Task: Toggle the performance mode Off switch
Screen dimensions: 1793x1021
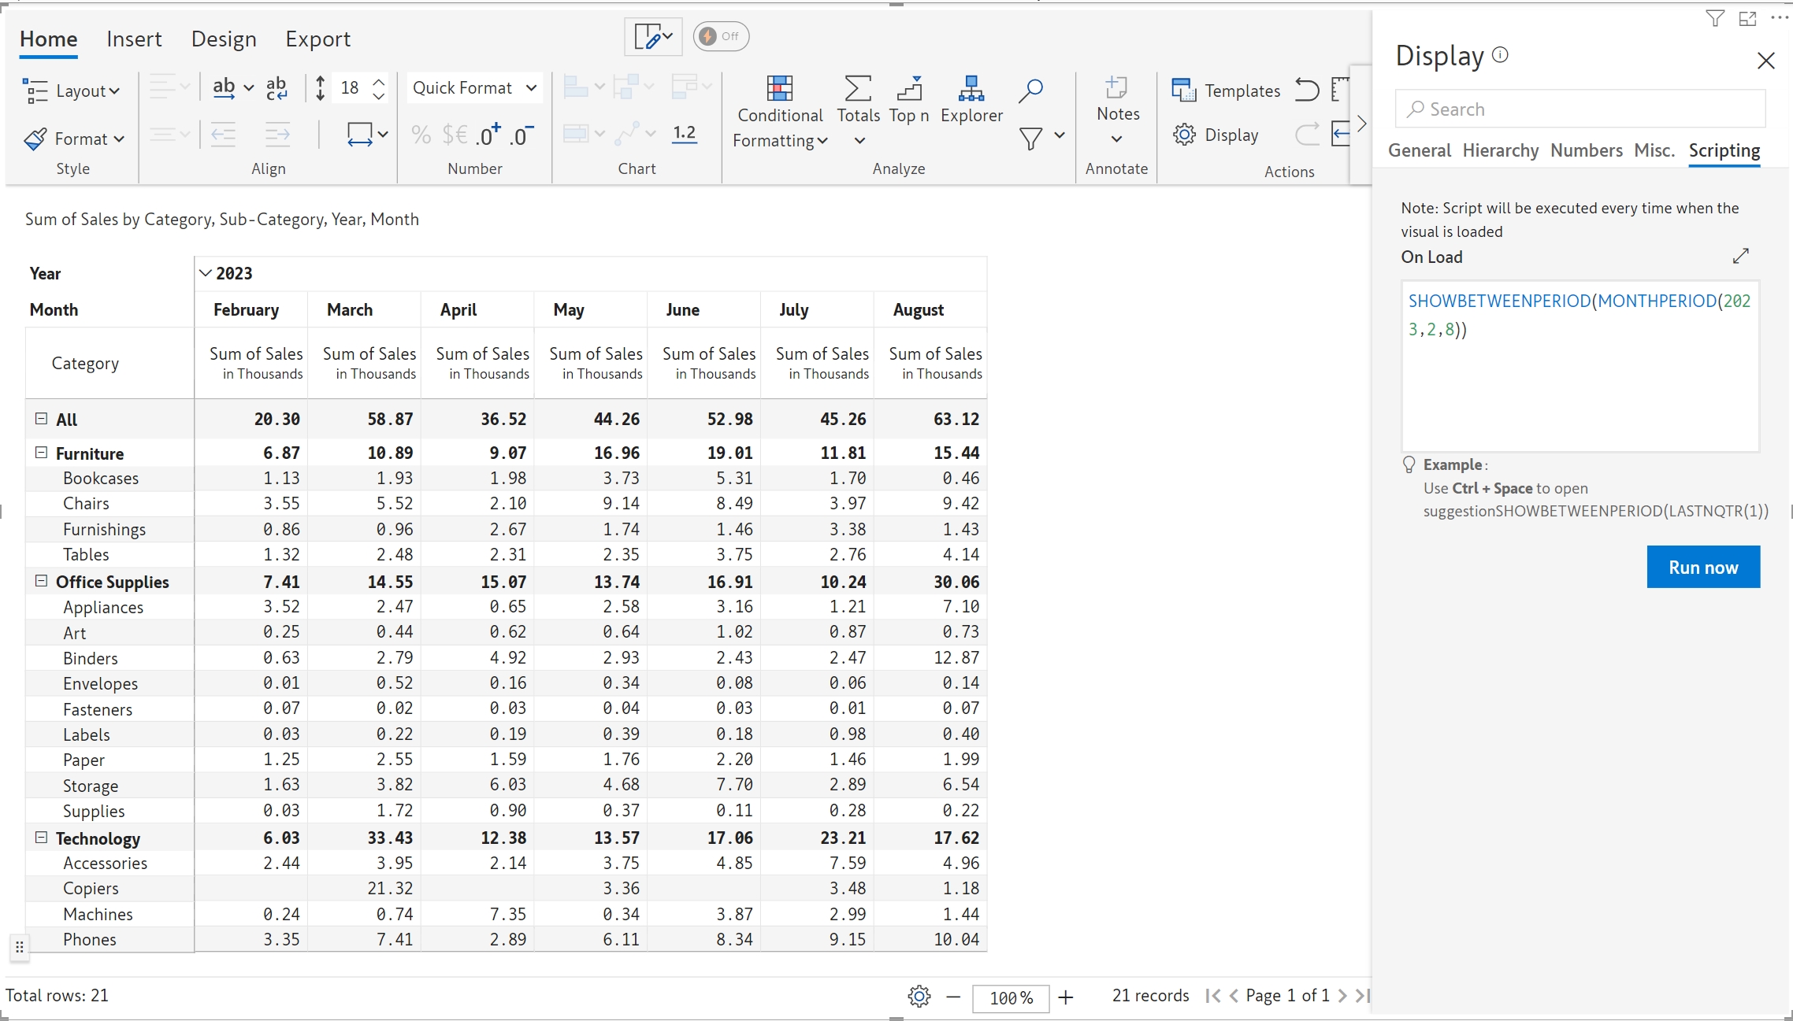Action: 721,36
